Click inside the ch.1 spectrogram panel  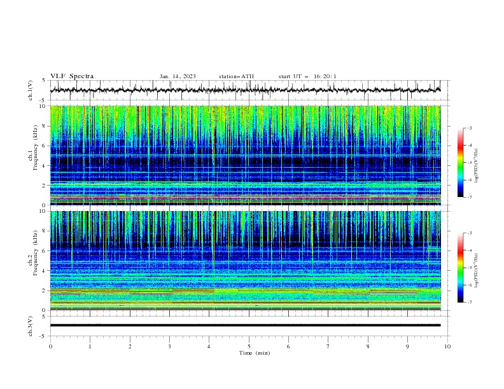(x=245, y=155)
